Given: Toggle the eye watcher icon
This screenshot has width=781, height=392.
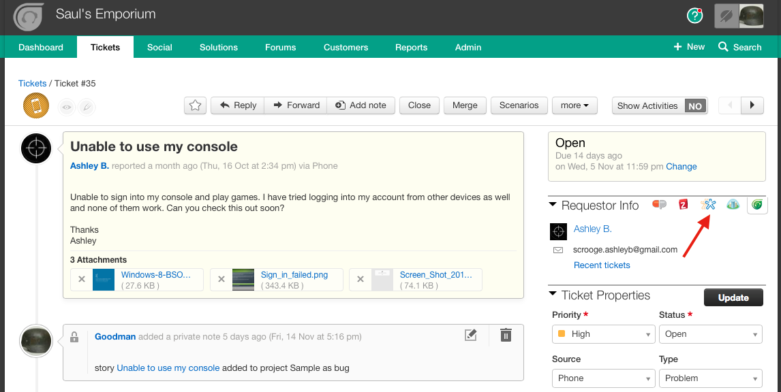Looking at the screenshot, I should (x=67, y=108).
